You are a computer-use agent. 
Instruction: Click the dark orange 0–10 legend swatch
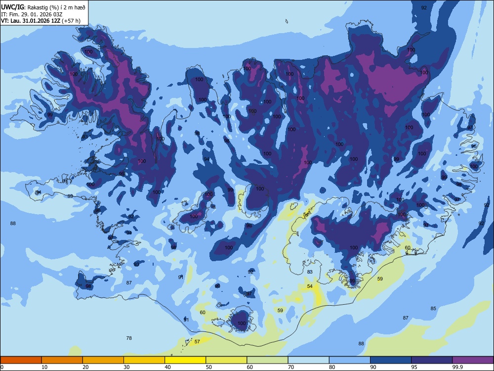click(x=21, y=360)
